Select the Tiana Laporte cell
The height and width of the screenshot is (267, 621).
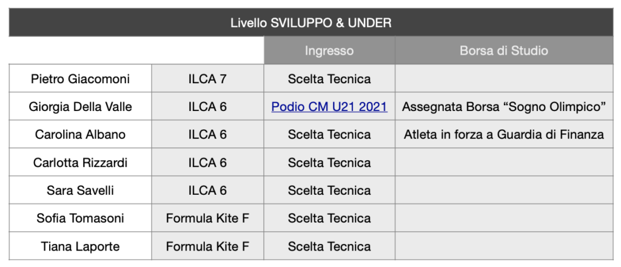coord(80,246)
